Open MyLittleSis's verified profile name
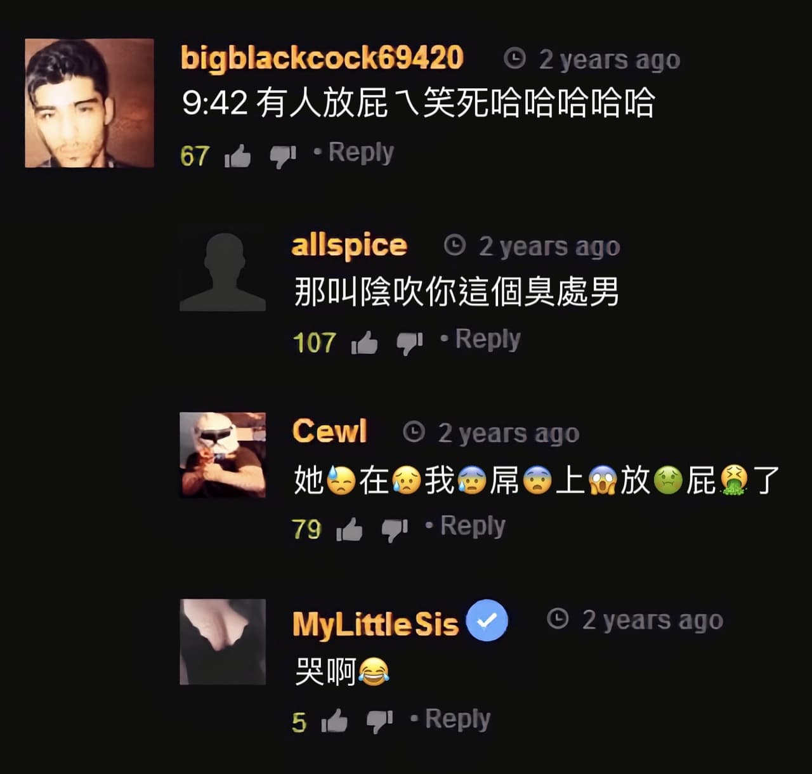Screen dimensions: 812x774 (x=376, y=624)
